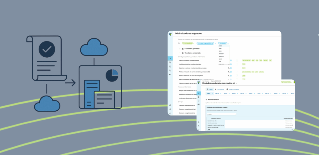Click Mis indicadores in the breadcrumb
Image resolution: width=319 pixels, height=155 pixels.
click(207, 81)
